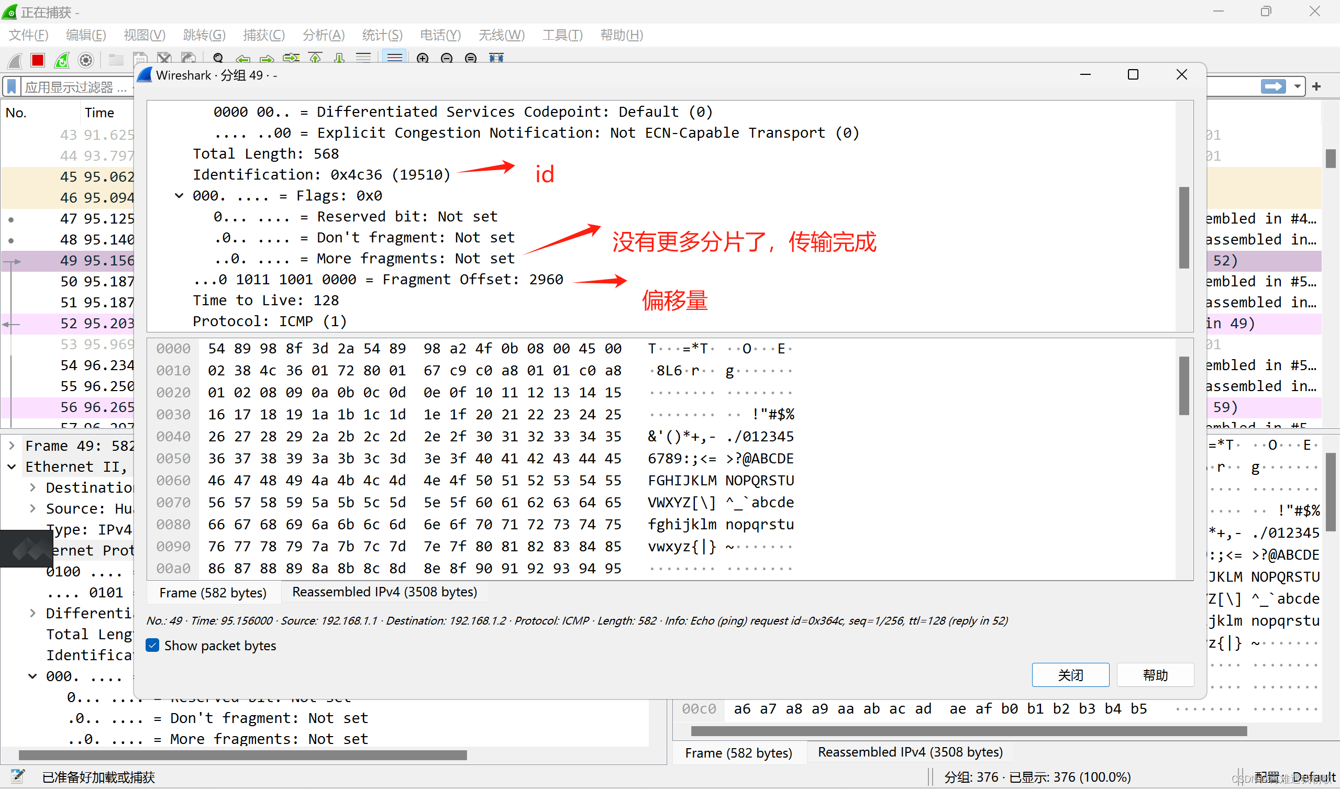Click the dialog details pane vertical scrollbar

point(1183,227)
